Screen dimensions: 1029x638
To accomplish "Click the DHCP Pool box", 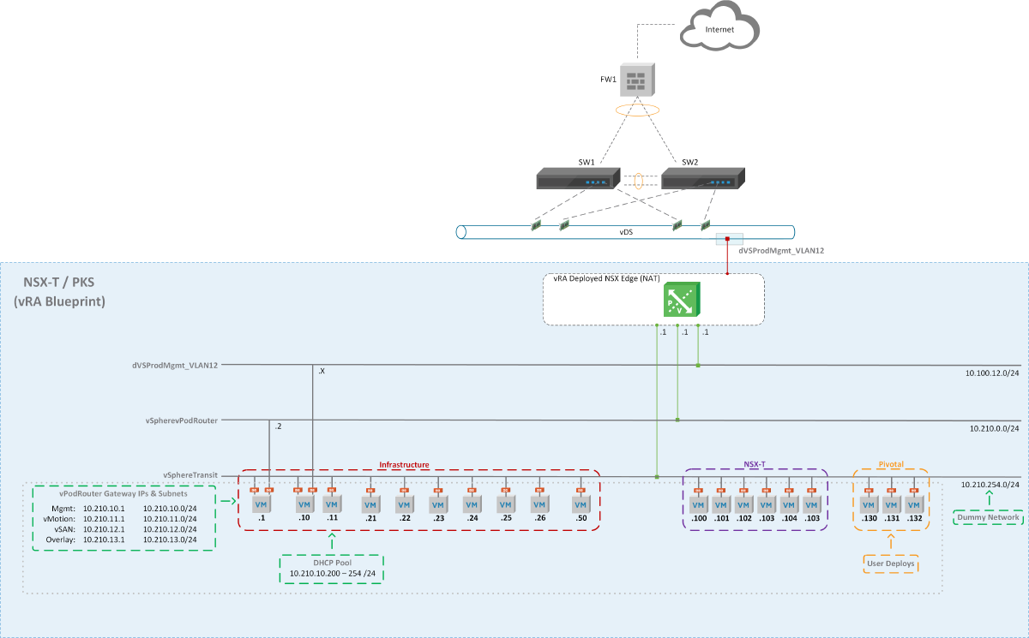I will click(x=332, y=568).
